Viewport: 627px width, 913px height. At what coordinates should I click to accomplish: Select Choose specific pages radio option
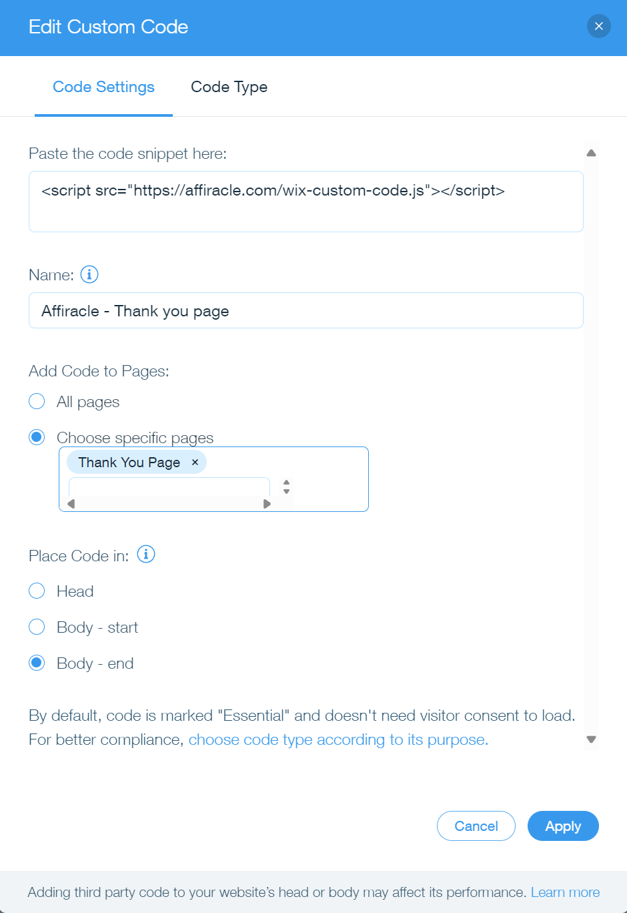[37, 437]
